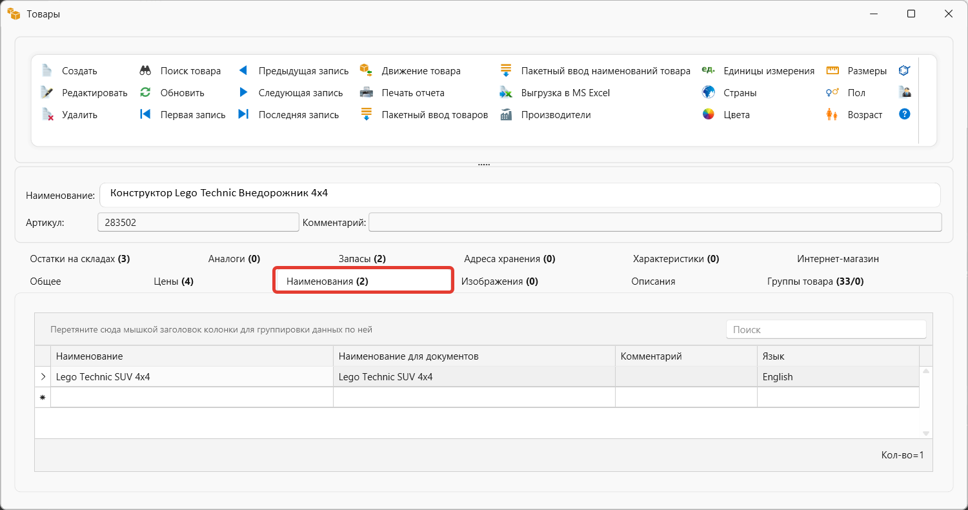Switch to Группы товара (33/0) tab
This screenshot has height=510, width=968.
click(816, 281)
